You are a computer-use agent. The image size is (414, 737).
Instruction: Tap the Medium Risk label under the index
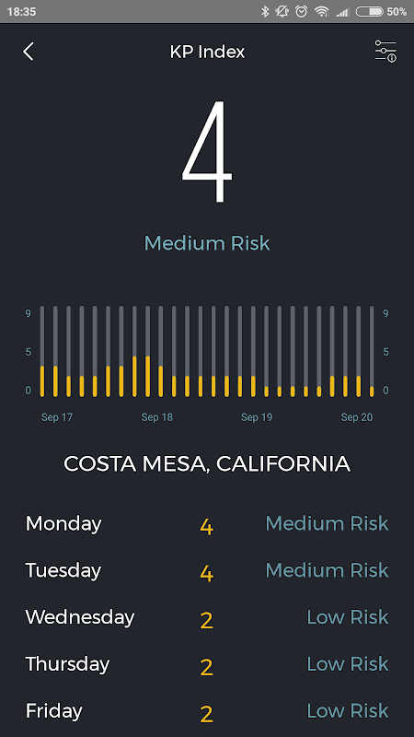pos(207,243)
